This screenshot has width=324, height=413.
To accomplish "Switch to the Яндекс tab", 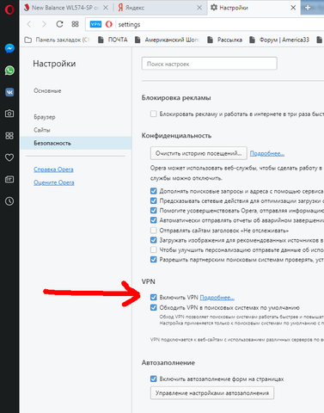I will tap(161, 8).
